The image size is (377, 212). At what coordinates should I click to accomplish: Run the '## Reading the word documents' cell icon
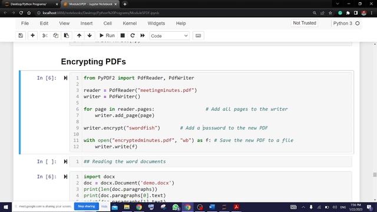point(65,161)
